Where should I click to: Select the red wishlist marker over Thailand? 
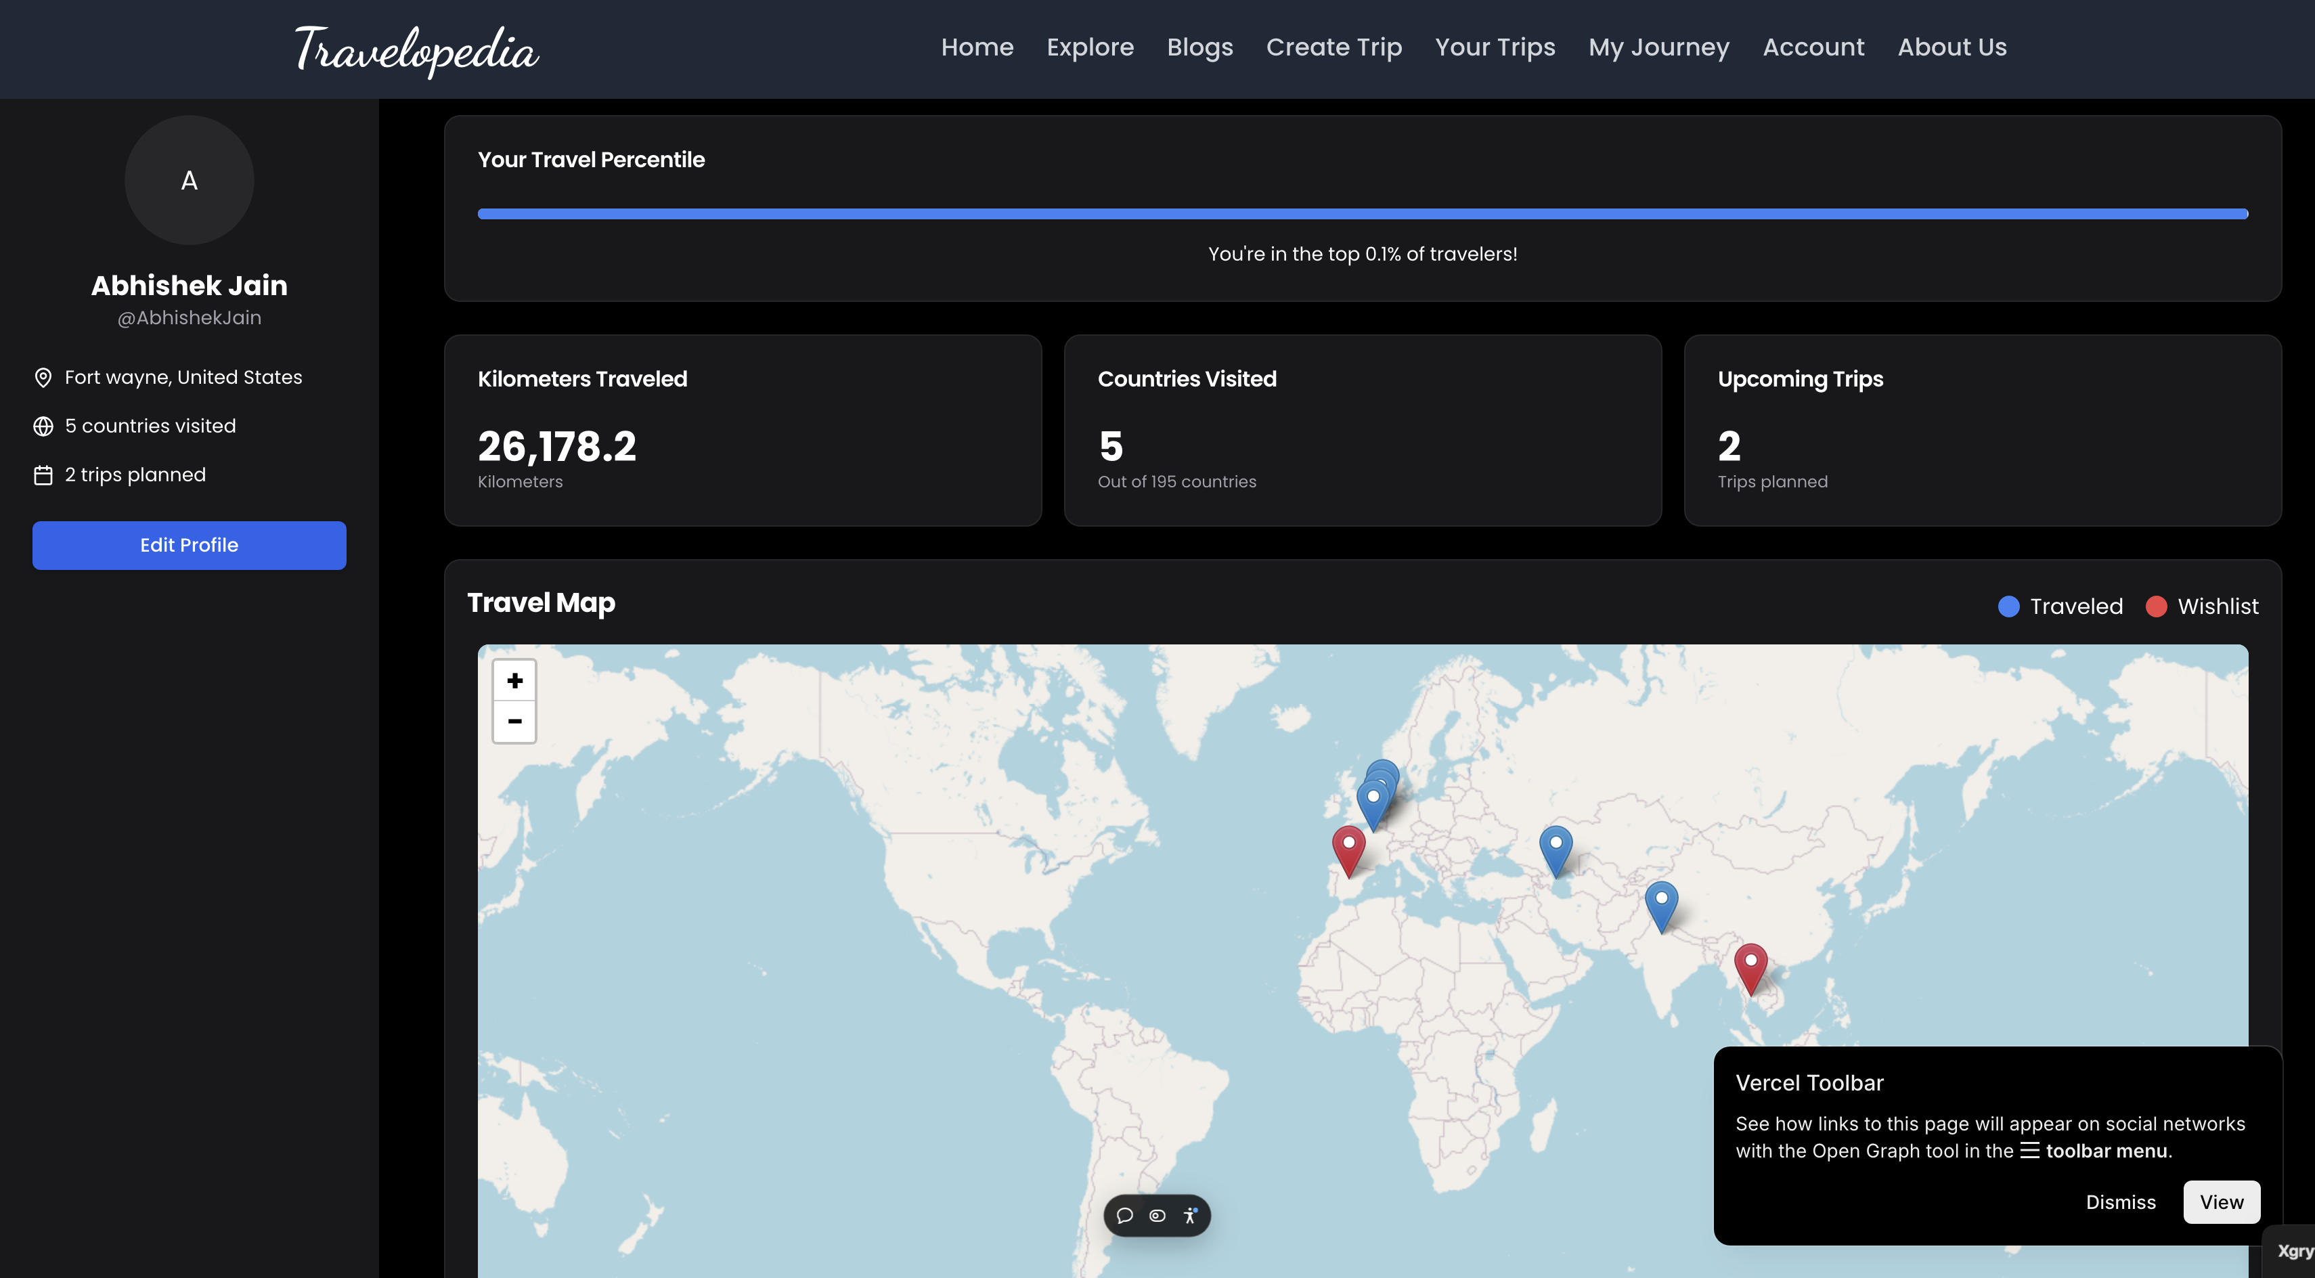point(1750,969)
